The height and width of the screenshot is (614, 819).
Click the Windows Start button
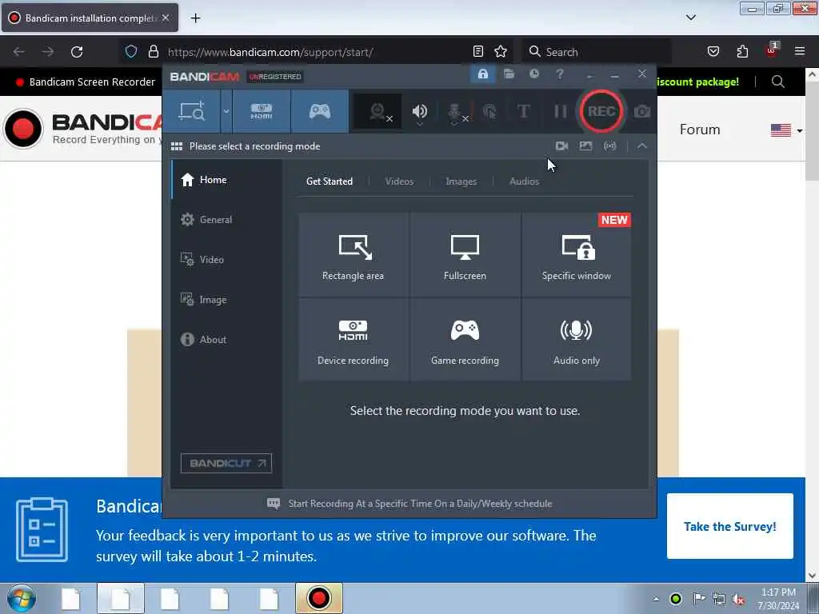click(x=22, y=598)
